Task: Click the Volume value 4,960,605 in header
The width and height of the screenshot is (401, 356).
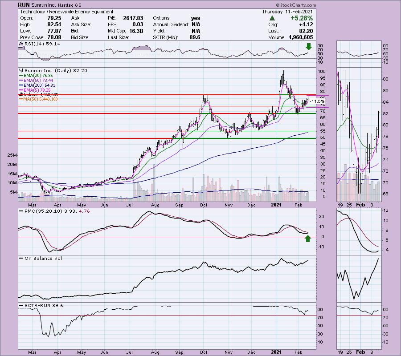Action: tap(300, 37)
